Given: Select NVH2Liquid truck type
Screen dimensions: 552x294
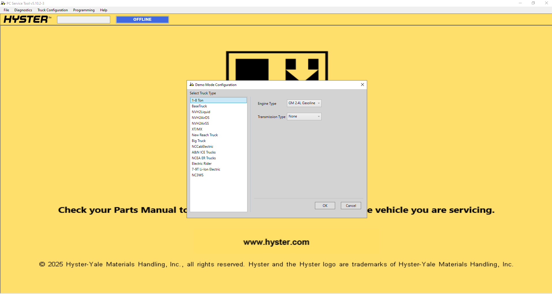Looking at the screenshot, I should (218, 112).
